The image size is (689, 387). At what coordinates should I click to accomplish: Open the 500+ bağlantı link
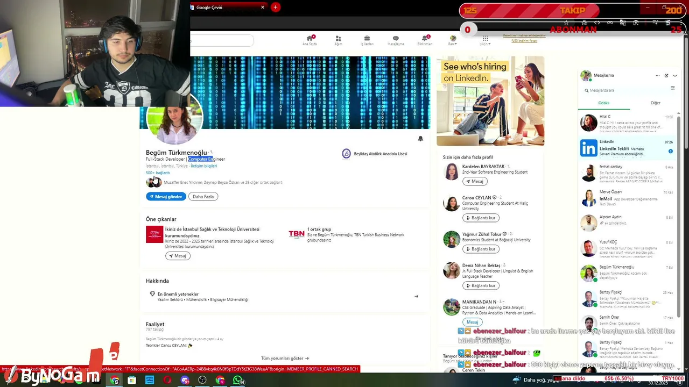[158, 173]
